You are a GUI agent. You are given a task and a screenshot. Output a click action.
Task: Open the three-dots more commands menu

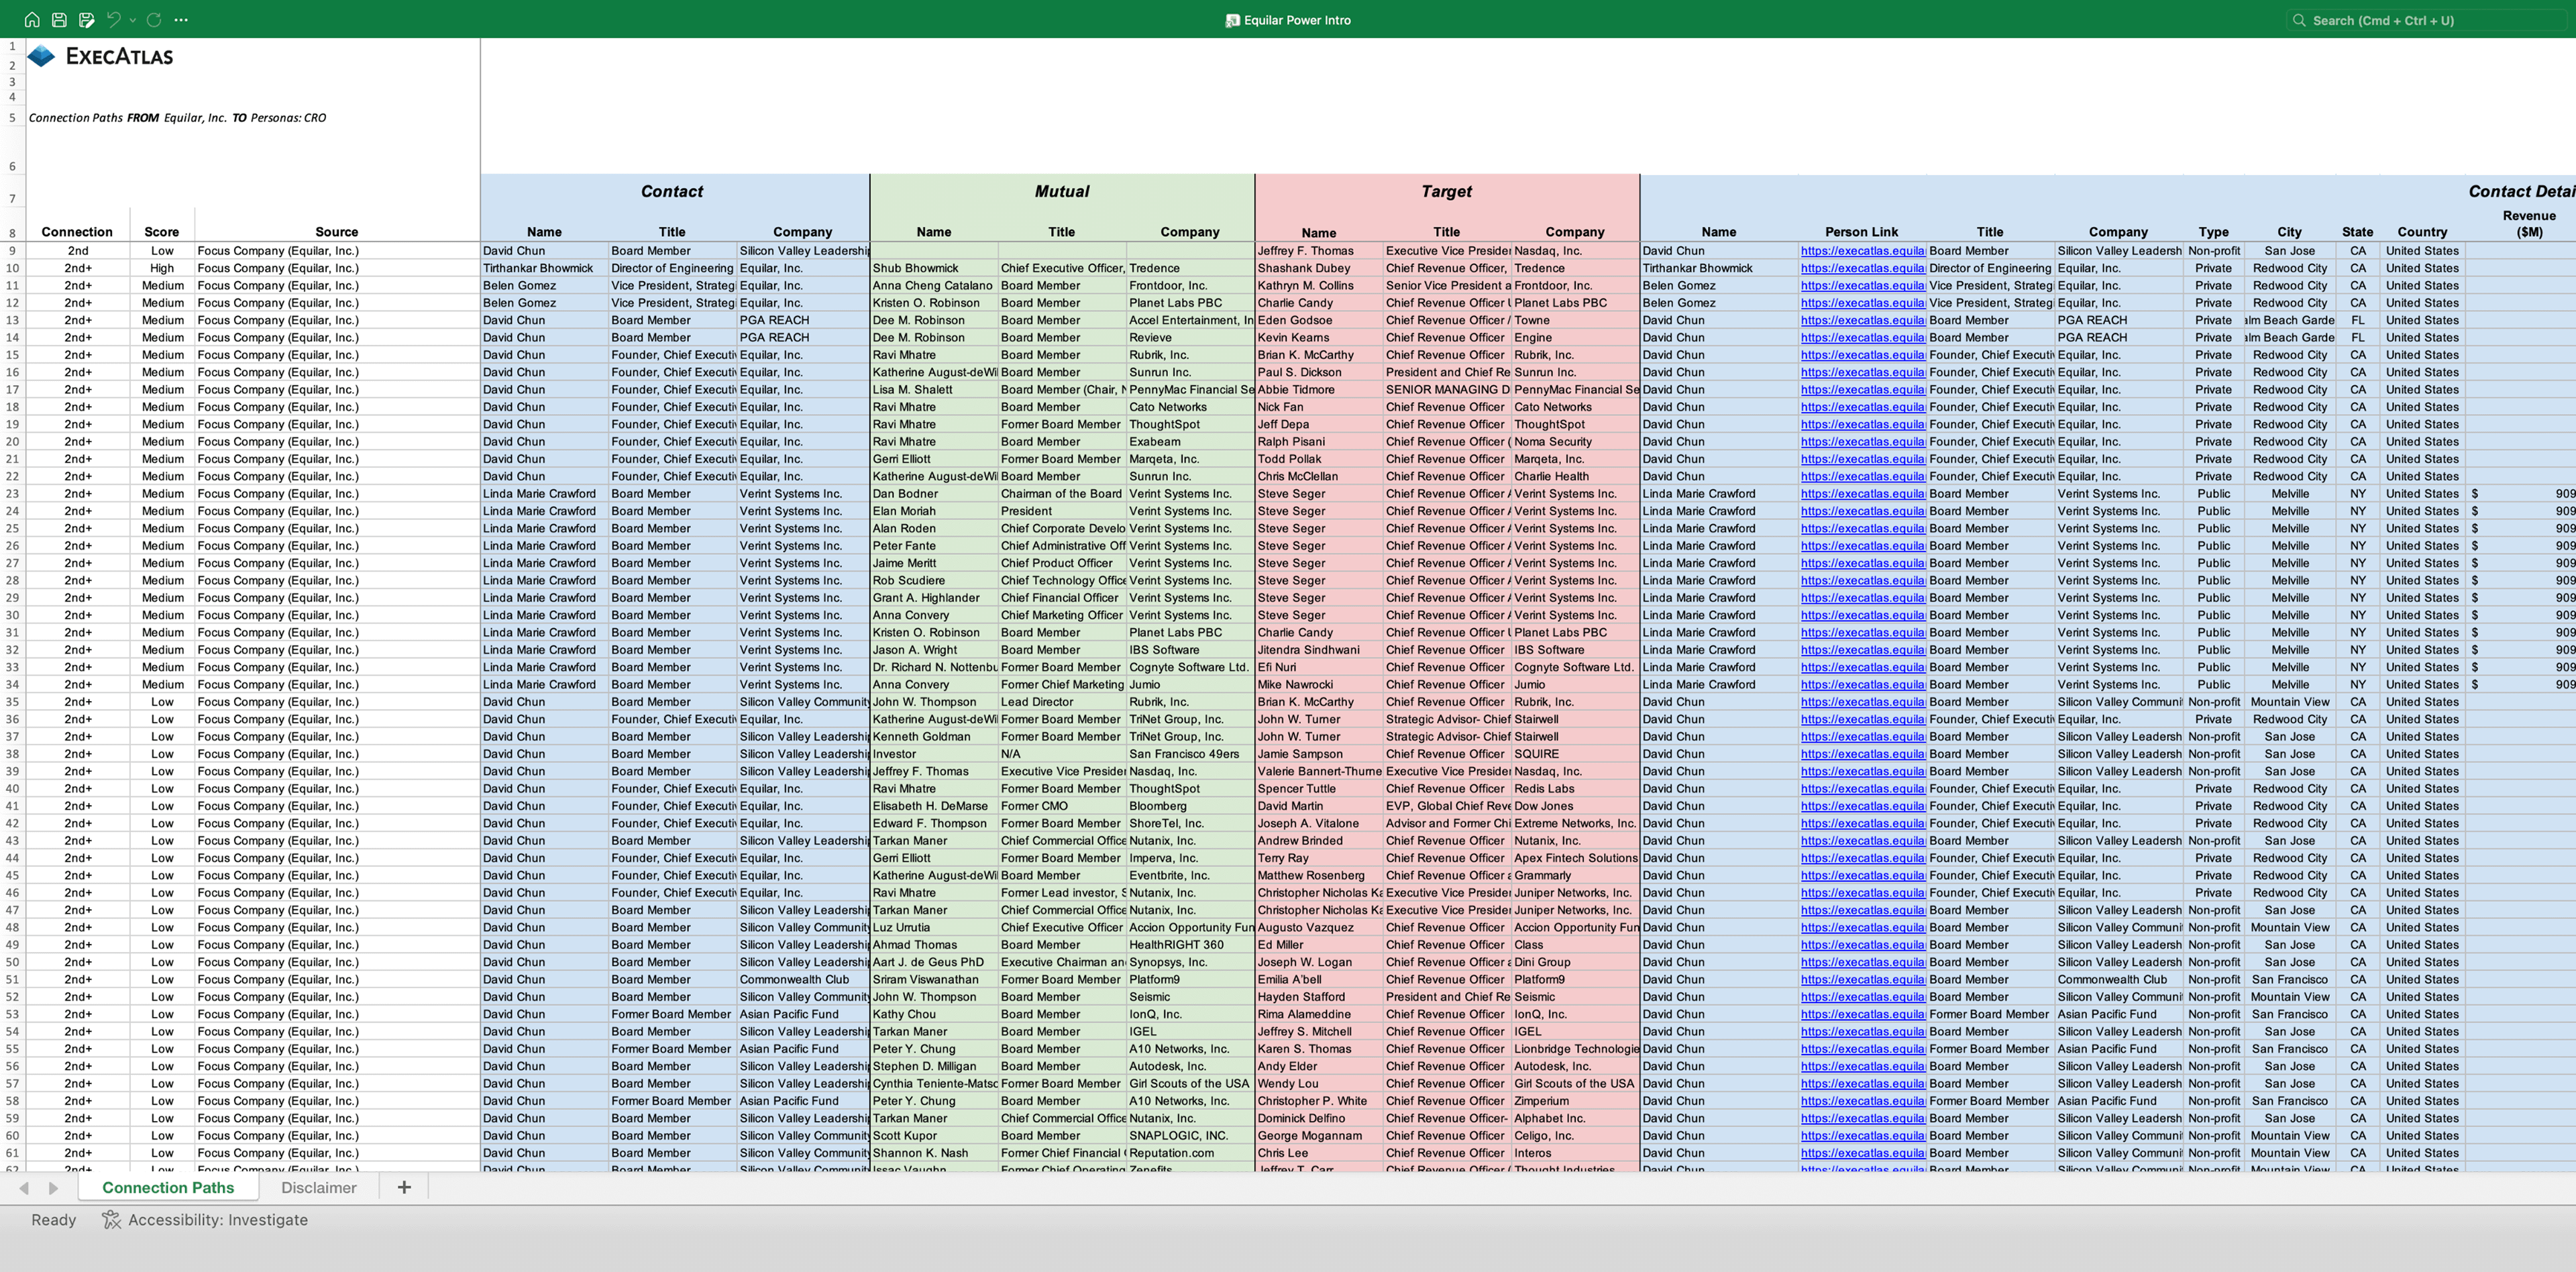(181, 19)
